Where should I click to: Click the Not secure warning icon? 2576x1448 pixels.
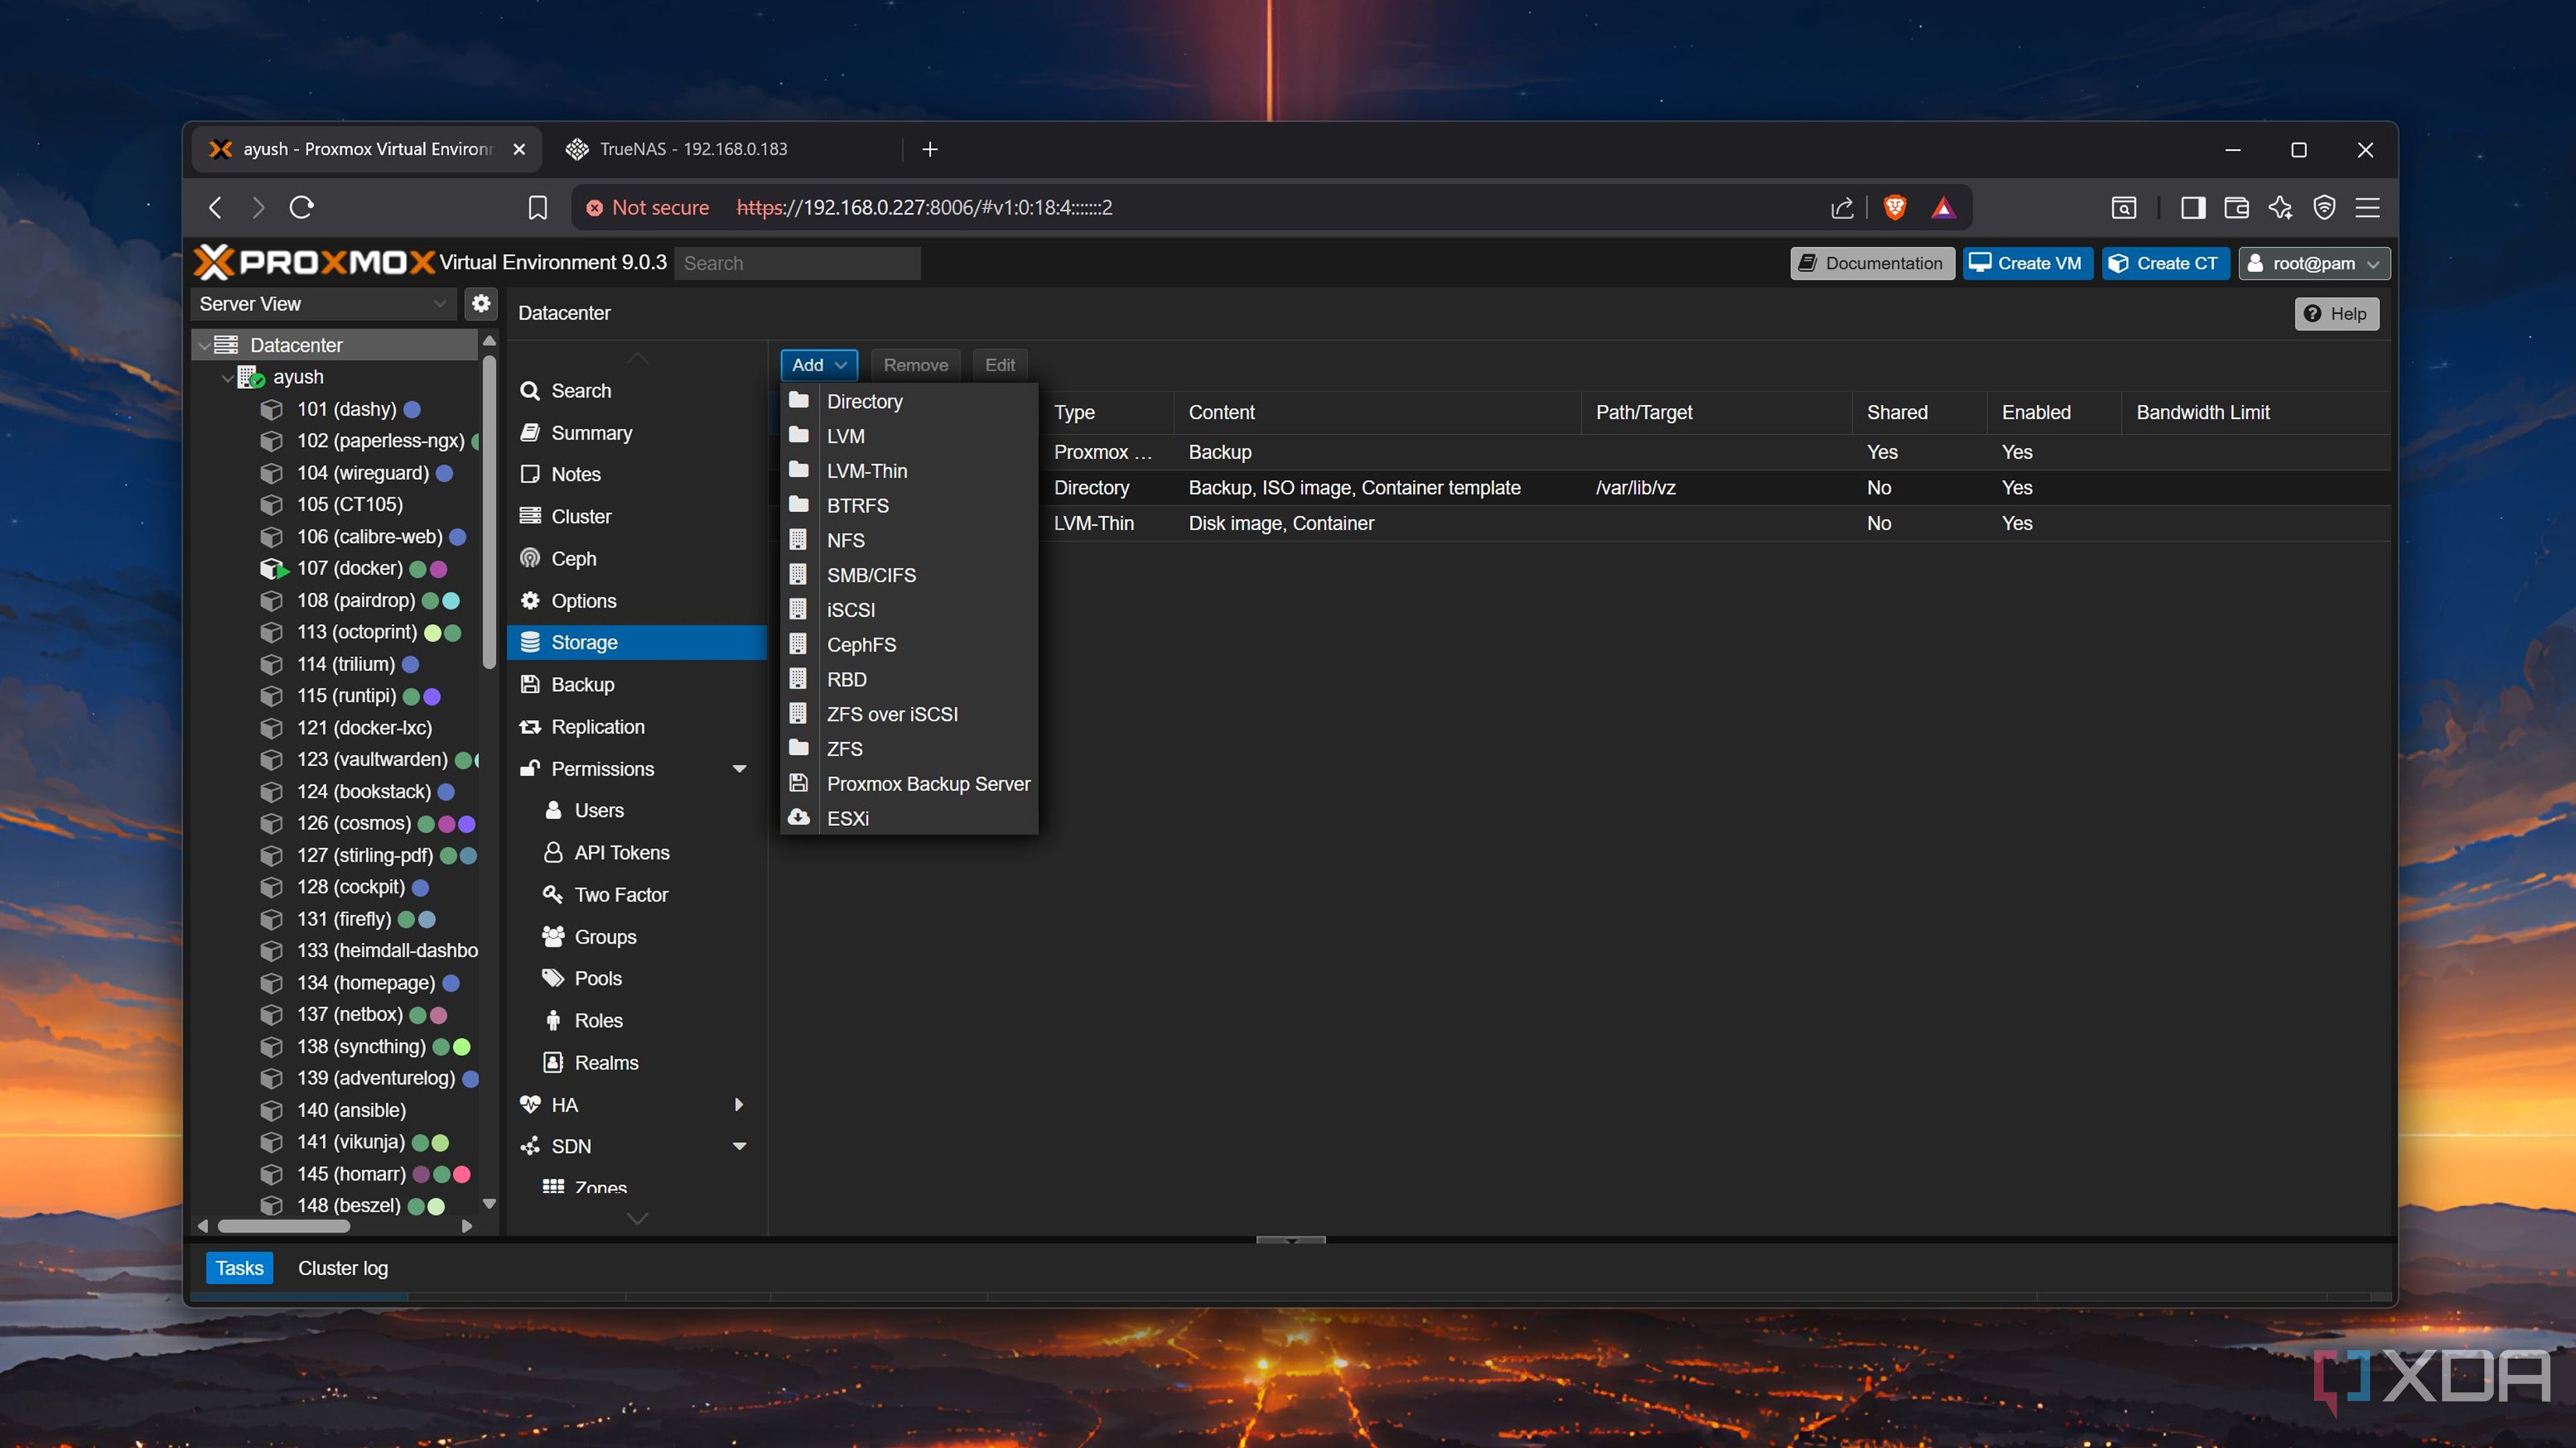[594, 208]
